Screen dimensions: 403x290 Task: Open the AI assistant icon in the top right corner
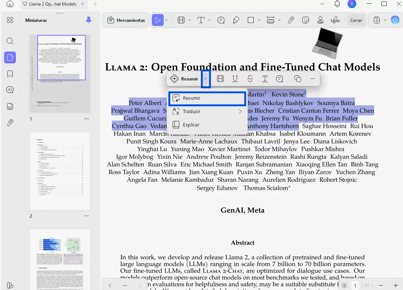tap(395, 20)
